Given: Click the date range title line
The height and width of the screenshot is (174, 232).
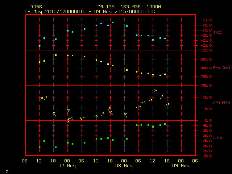Looking at the screenshot, I should pos(90,12).
